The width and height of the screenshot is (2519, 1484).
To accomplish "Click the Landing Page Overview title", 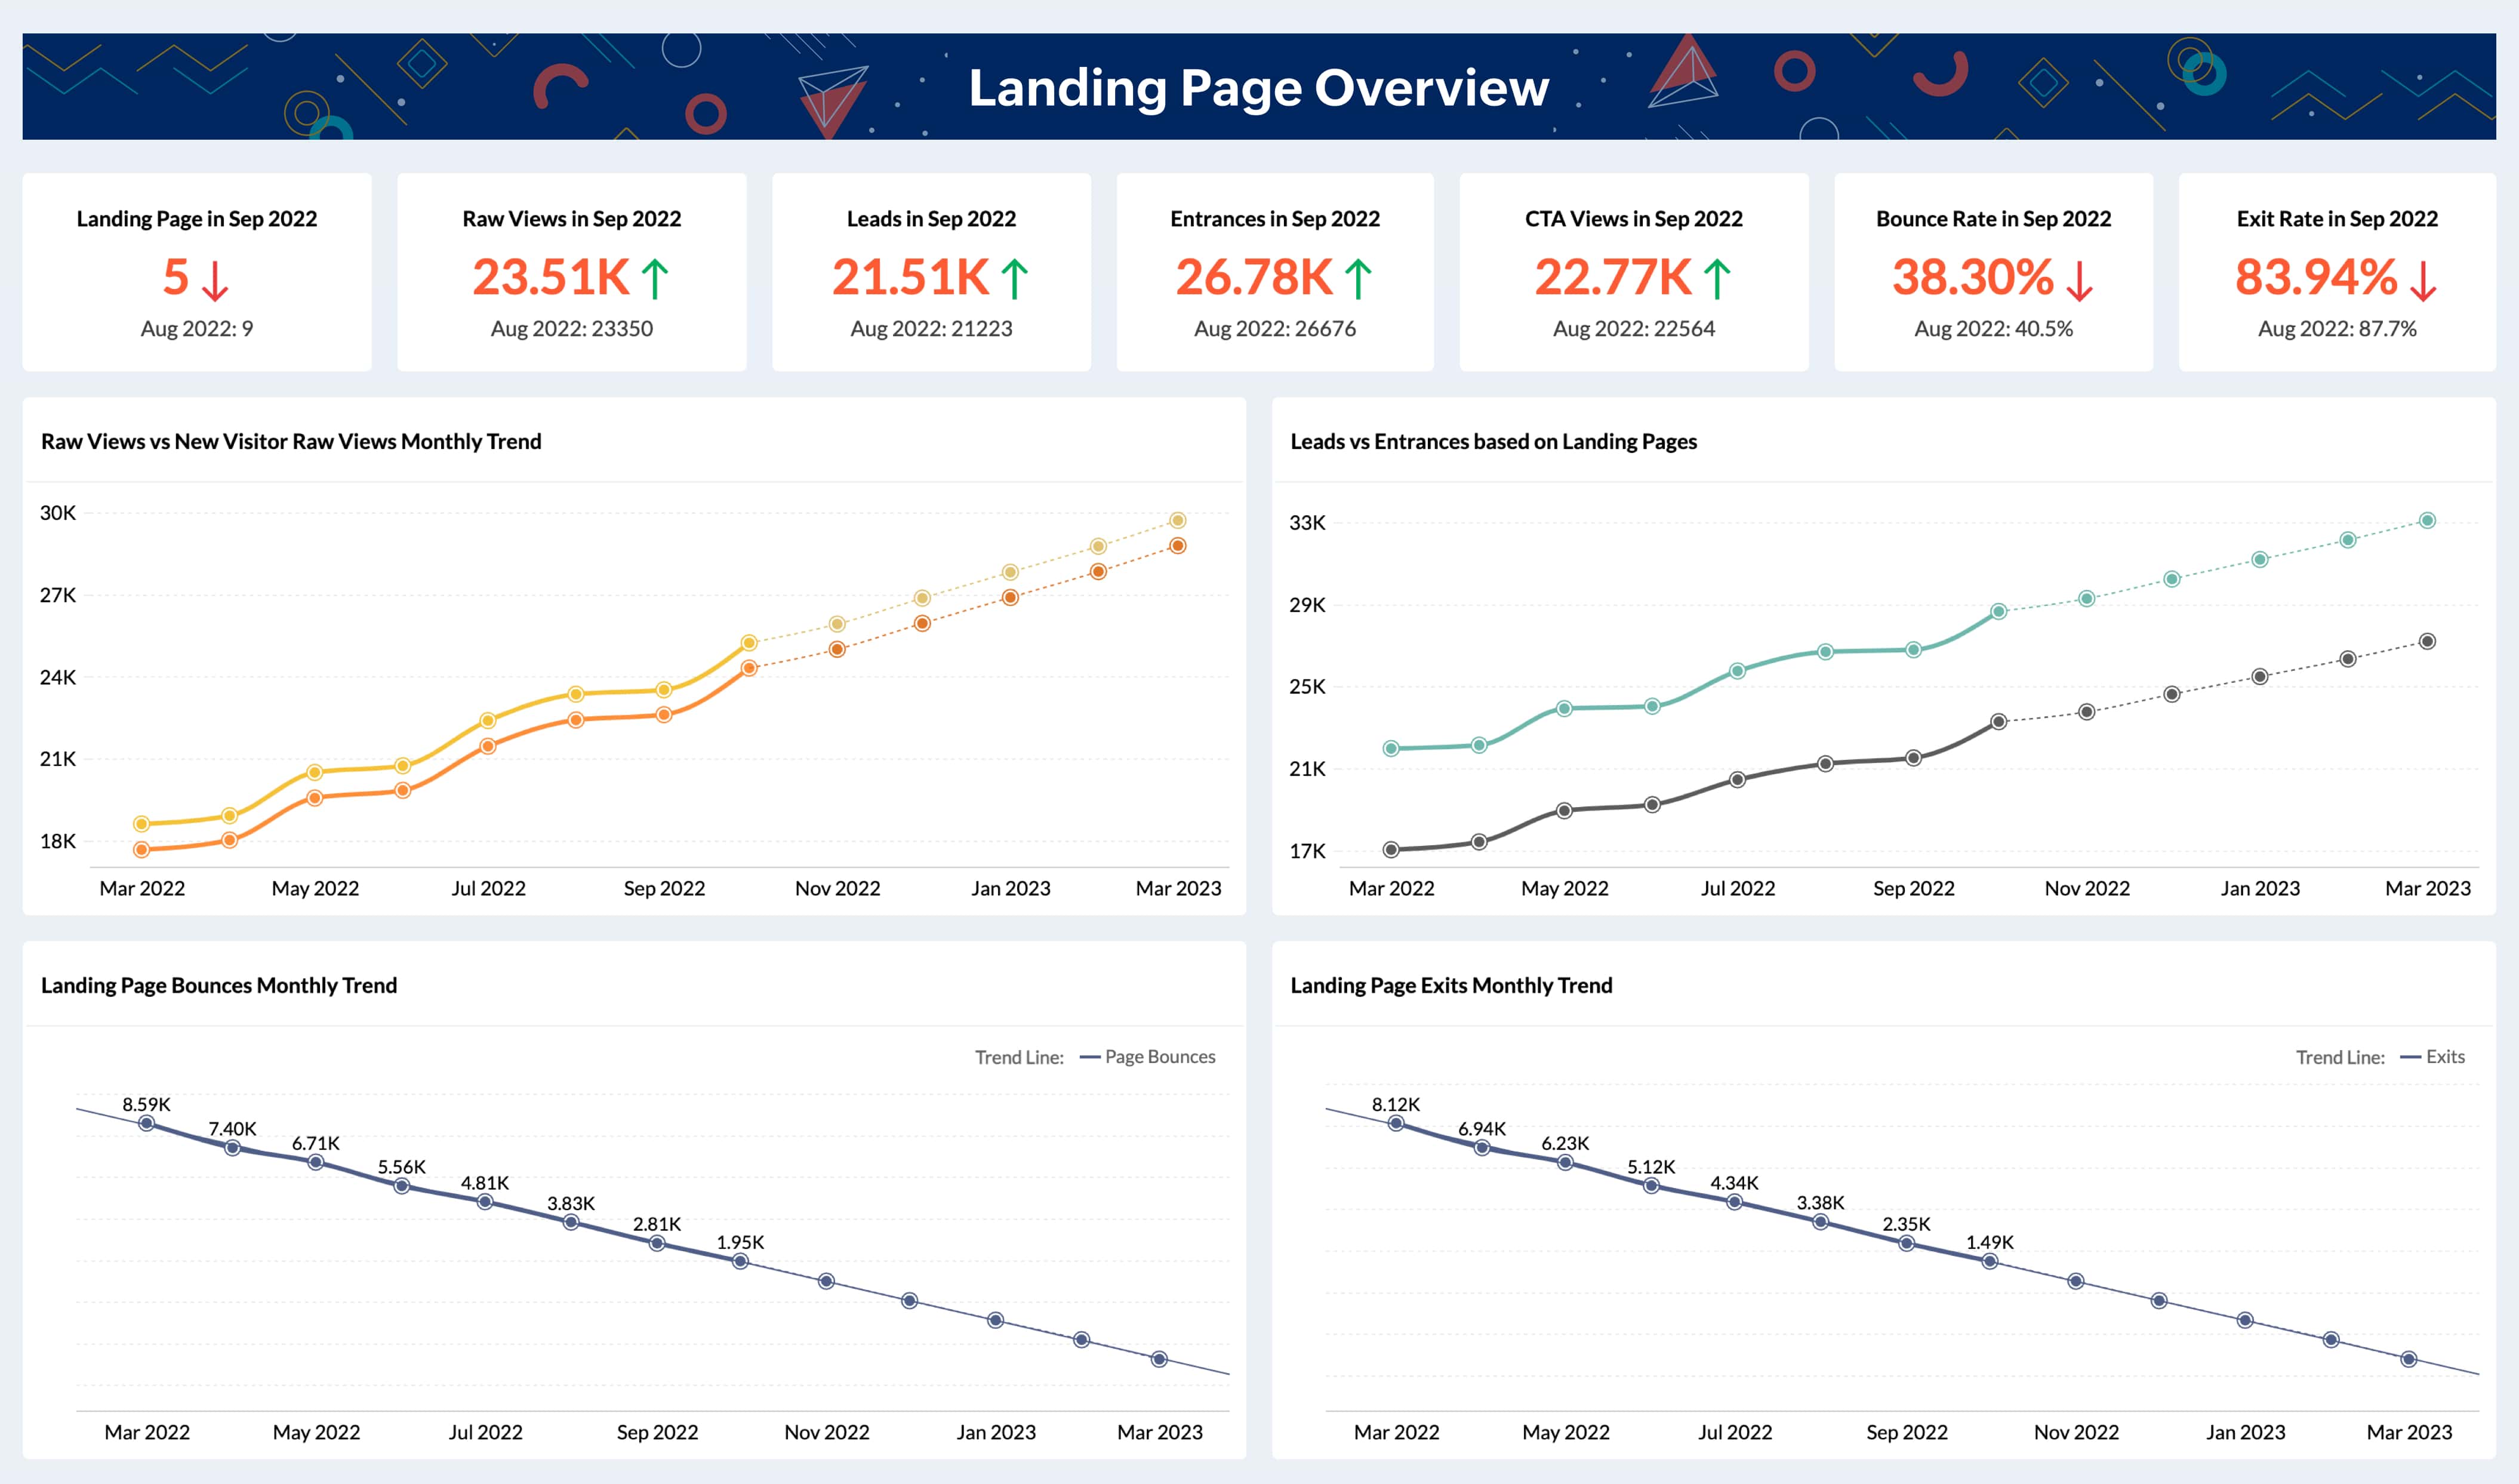I will 1259,87.
